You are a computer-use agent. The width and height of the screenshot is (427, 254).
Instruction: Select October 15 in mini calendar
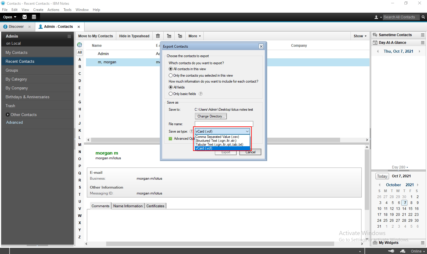[x=410, y=209]
